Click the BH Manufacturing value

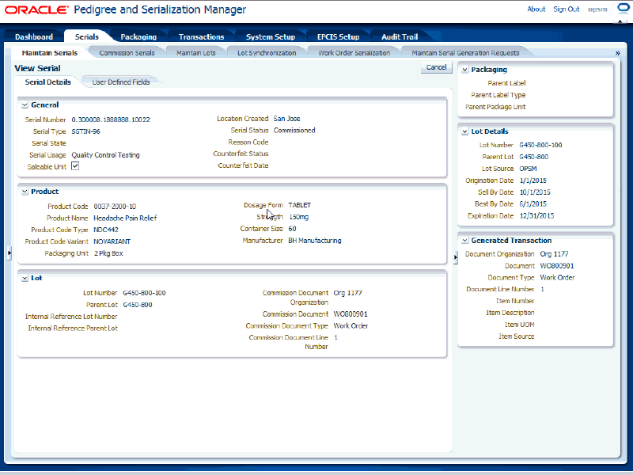[315, 241]
